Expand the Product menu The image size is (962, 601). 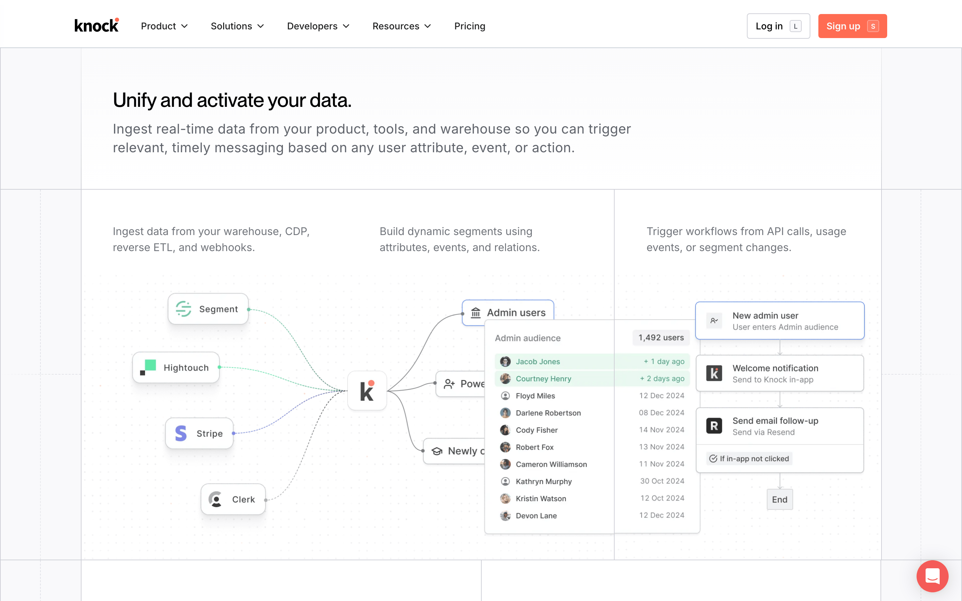click(x=164, y=26)
